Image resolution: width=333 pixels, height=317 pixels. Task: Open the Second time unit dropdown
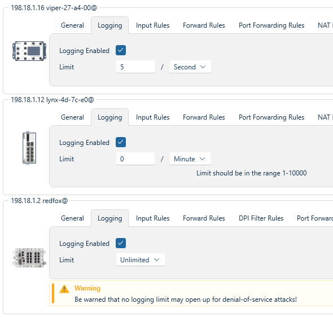(190, 67)
